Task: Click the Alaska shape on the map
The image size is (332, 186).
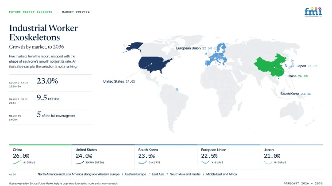Action: coord(133,47)
